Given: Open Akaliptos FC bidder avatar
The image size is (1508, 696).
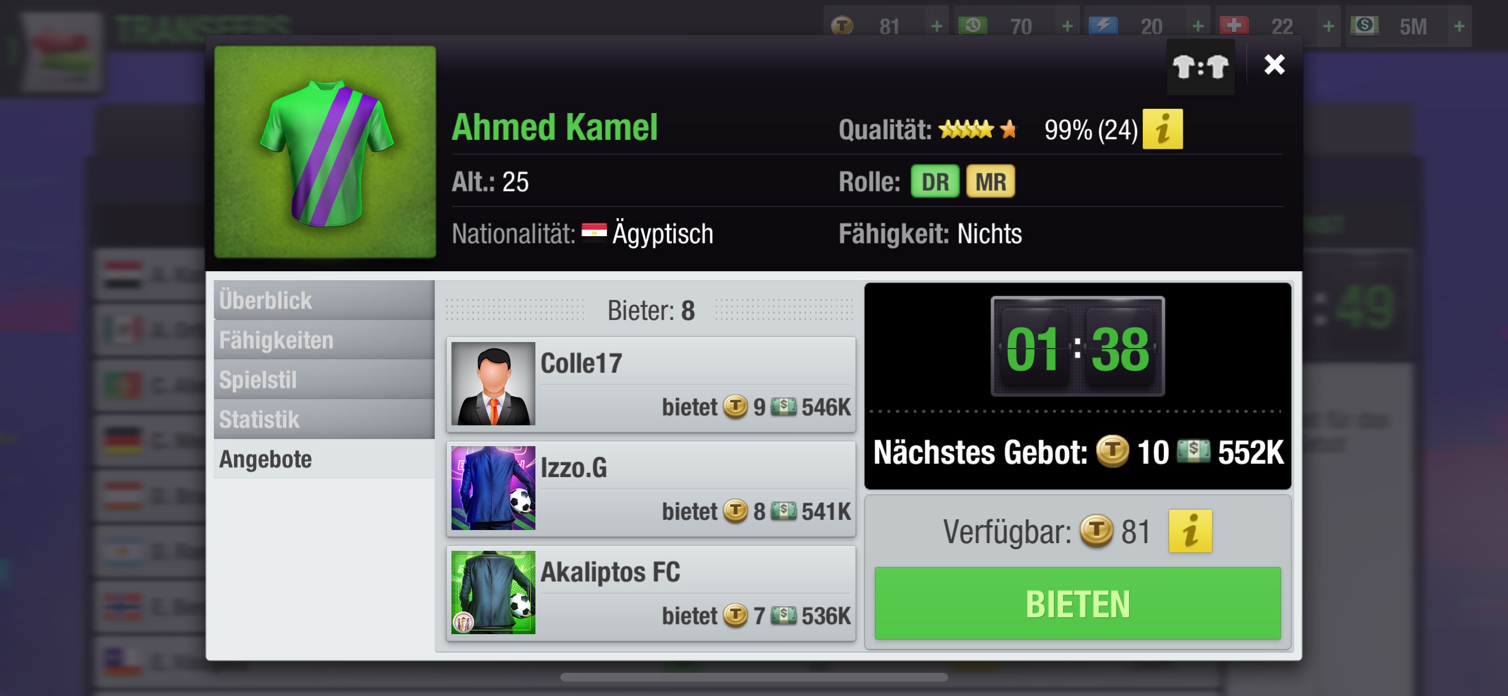Looking at the screenshot, I should pyautogui.click(x=493, y=592).
